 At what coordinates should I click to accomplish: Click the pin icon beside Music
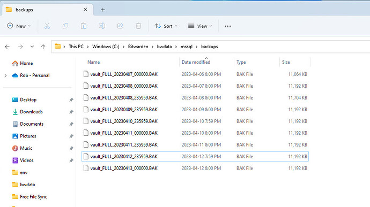tap(71, 148)
